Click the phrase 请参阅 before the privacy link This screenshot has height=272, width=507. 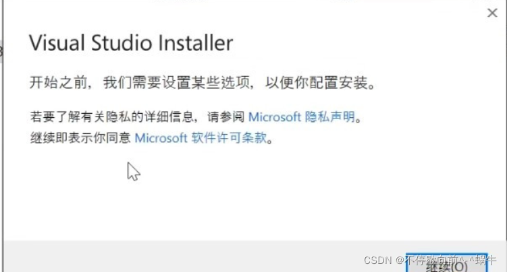pos(226,116)
